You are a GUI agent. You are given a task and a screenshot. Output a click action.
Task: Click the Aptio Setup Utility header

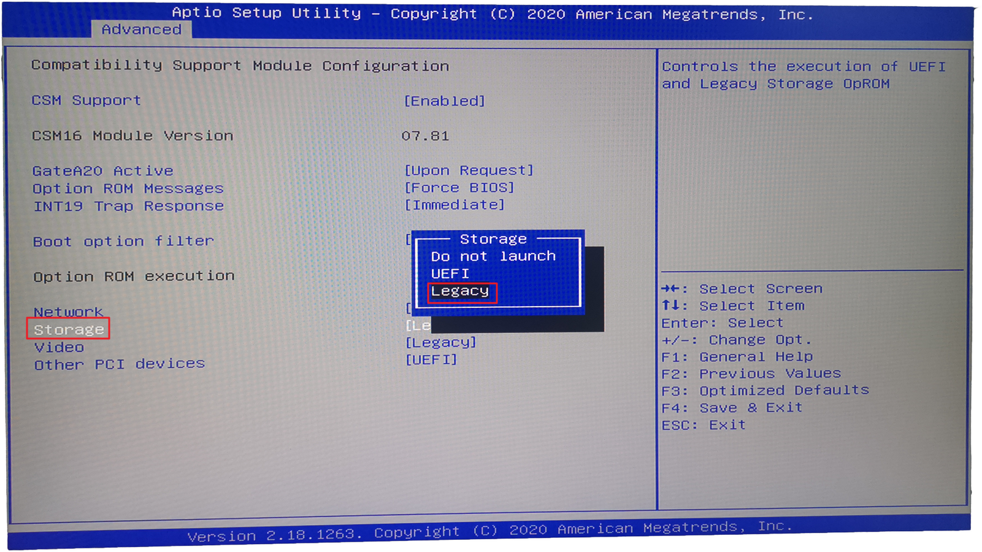[x=493, y=13]
